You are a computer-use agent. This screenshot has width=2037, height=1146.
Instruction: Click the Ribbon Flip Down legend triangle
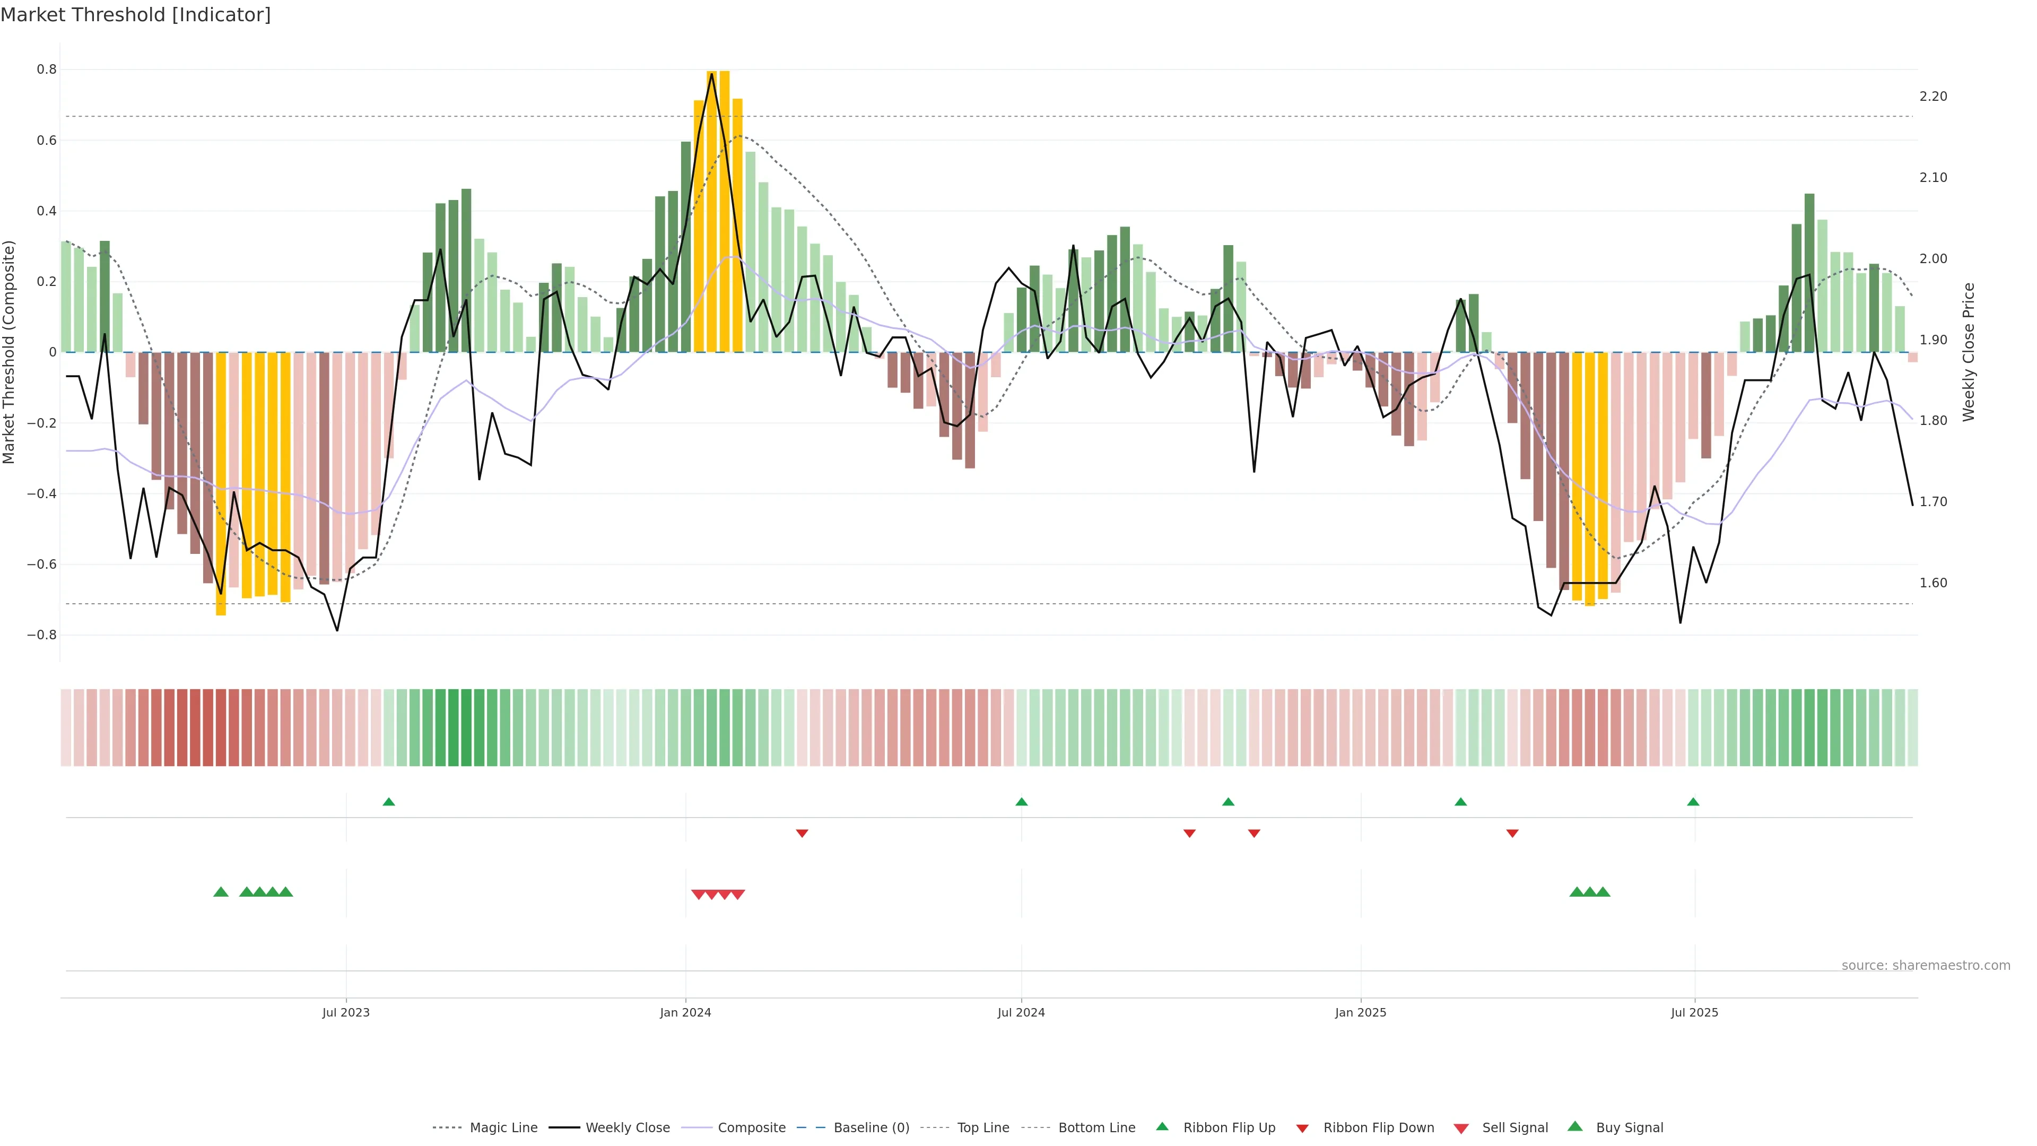(x=1302, y=1128)
